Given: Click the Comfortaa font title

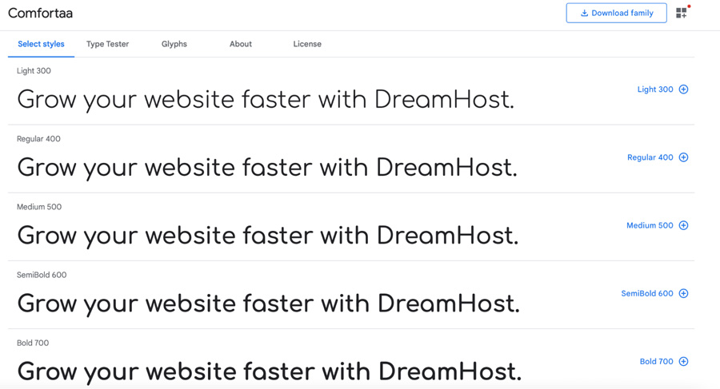Looking at the screenshot, I should 41,13.
